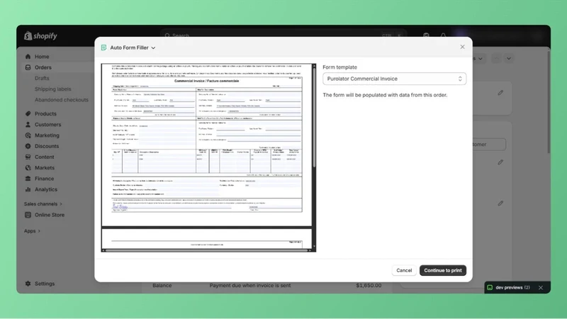This screenshot has height=319, width=567.
Task: Select Orders in the sidebar
Action: 43,67
